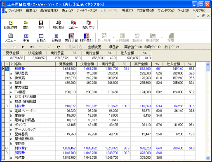Click the 見積金額 total input field

tap(13, 58)
